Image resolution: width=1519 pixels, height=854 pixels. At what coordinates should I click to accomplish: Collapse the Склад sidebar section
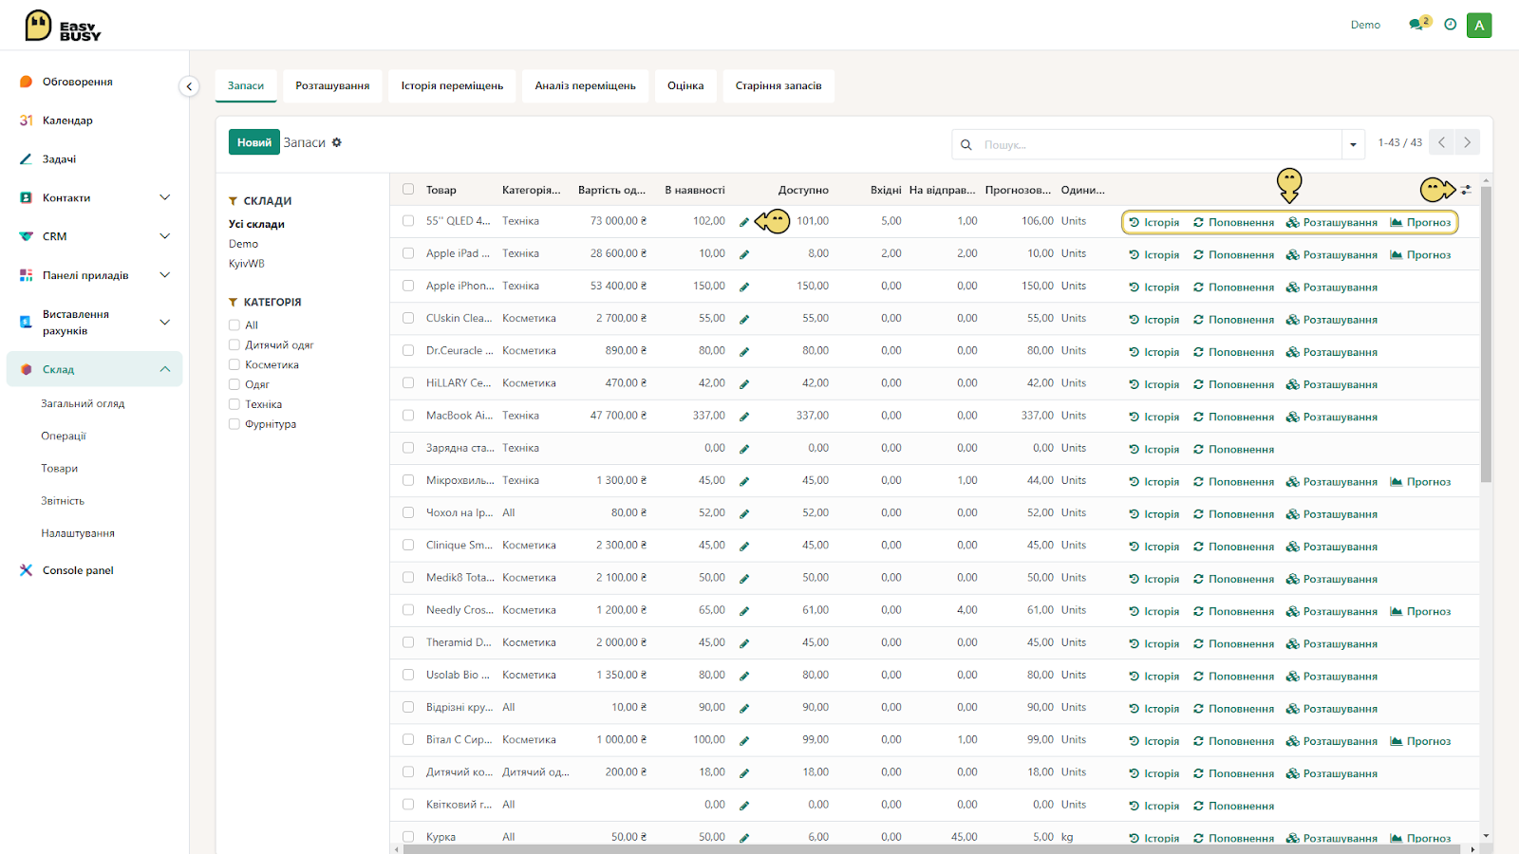[x=164, y=369]
